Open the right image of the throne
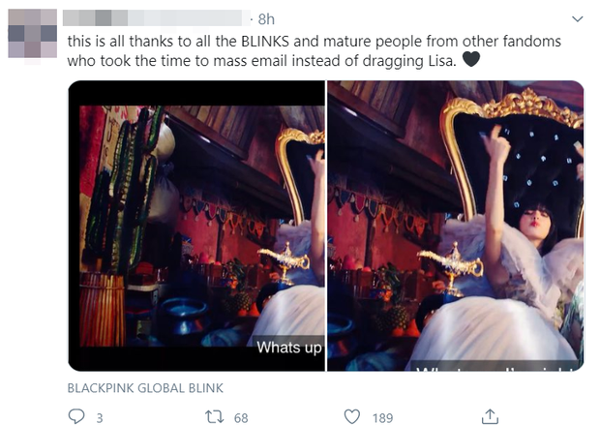Screen dimensions: 600x425 [456, 226]
